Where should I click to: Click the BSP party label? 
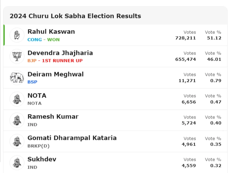point(32,82)
